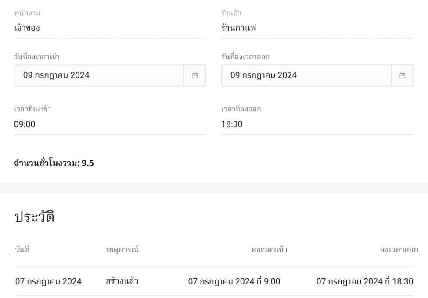The image size is (428, 298).
Task: Click the history clock-in value ending 9:00
Action: 234,281
